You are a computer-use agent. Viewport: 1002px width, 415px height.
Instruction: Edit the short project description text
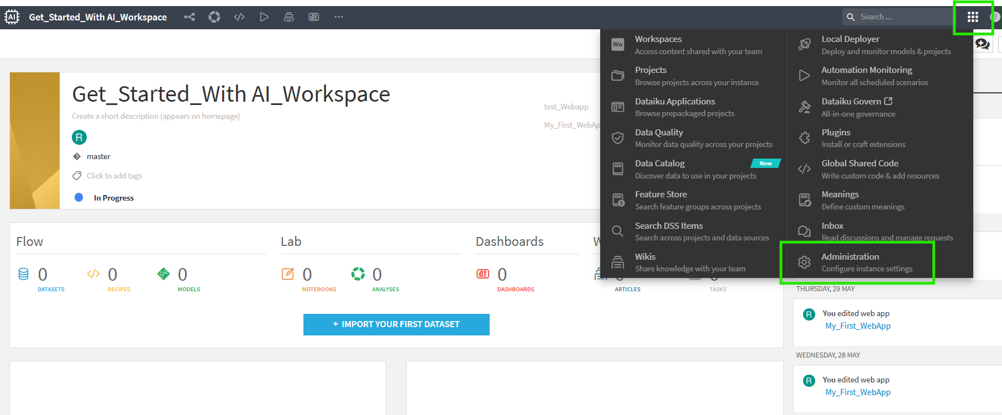click(156, 116)
